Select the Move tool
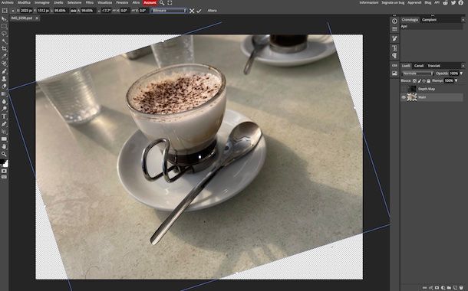 click(4, 19)
